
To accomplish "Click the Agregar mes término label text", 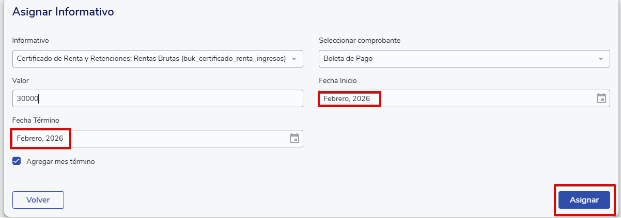I will click(x=60, y=161).
